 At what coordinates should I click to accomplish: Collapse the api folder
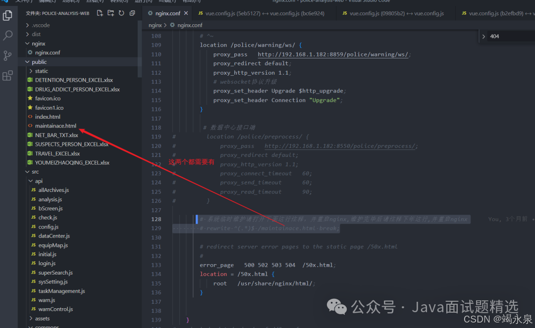[x=39, y=181]
